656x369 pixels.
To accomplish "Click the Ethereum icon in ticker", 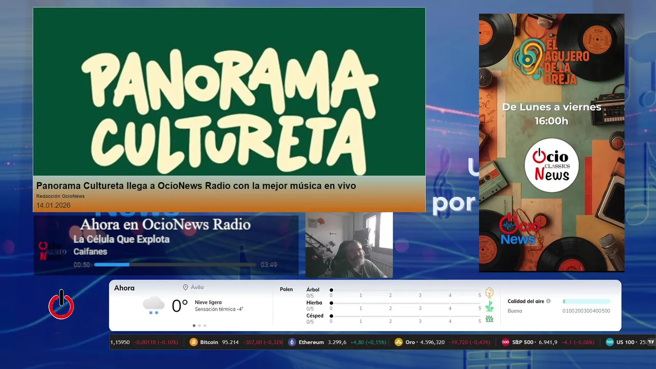I will coord(292,342).
